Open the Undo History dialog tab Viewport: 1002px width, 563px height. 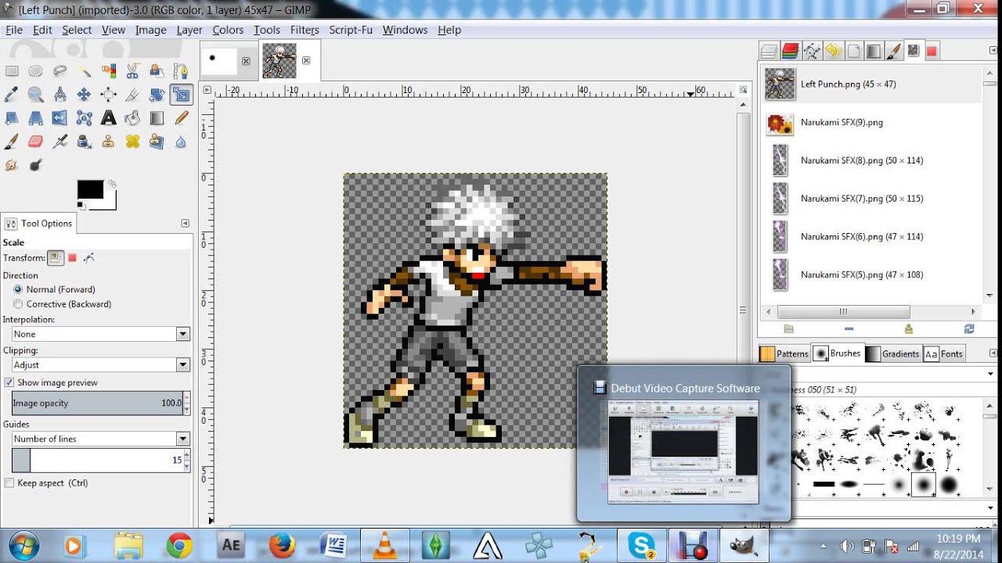pyautogui.click(x=832, y=51)
